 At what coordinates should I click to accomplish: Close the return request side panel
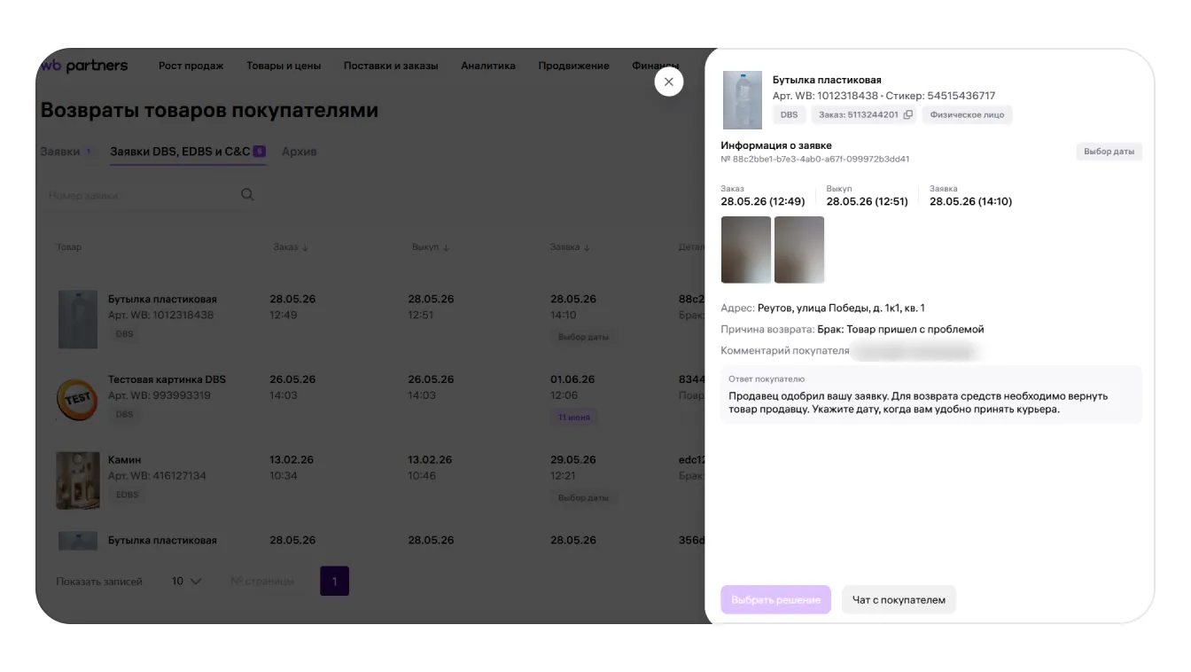[669, 82]
